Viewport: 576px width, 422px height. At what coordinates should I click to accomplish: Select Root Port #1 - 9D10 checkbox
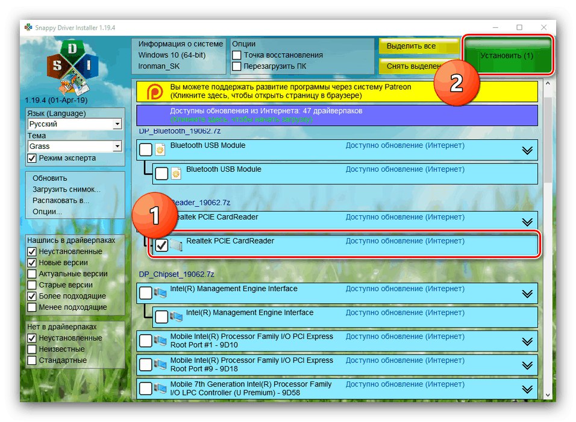click(x=145, y=341)
